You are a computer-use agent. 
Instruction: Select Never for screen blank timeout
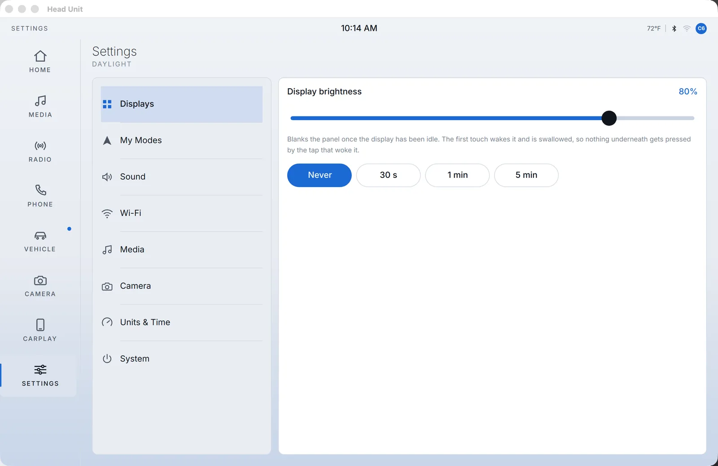(x=320, y=175)
